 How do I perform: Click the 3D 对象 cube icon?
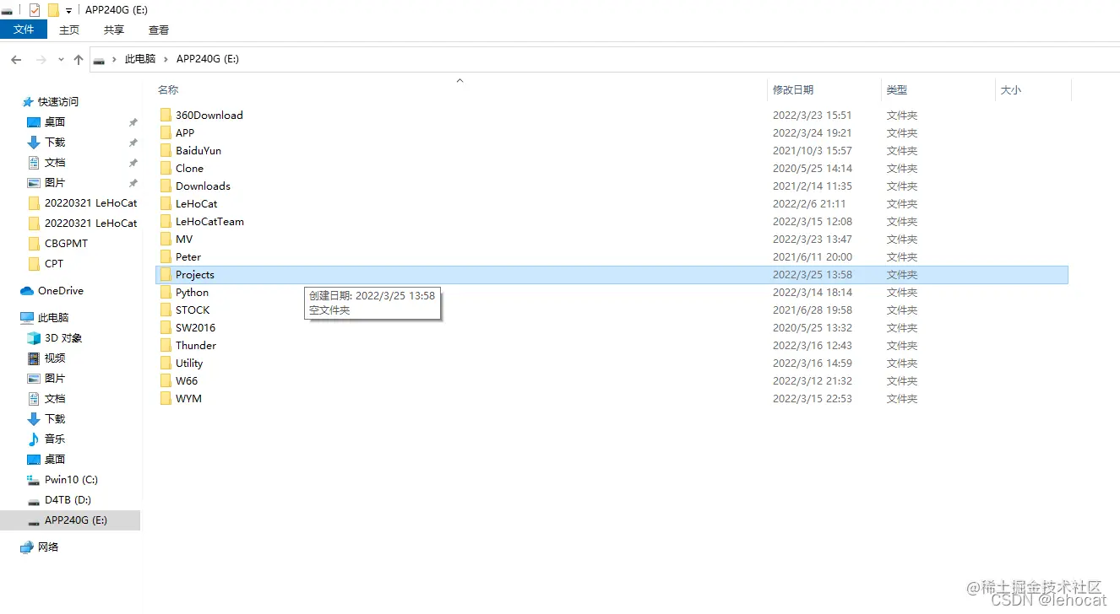[x=34, y=337]
